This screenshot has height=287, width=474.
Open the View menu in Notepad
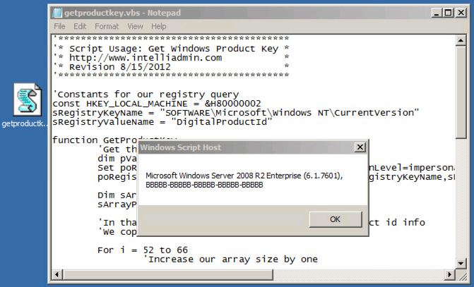point(135,26)
